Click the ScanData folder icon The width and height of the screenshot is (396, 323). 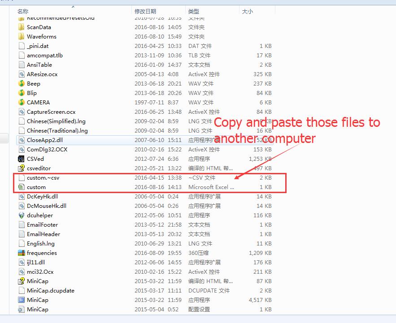pyautogui.click(x=21, y=27)
